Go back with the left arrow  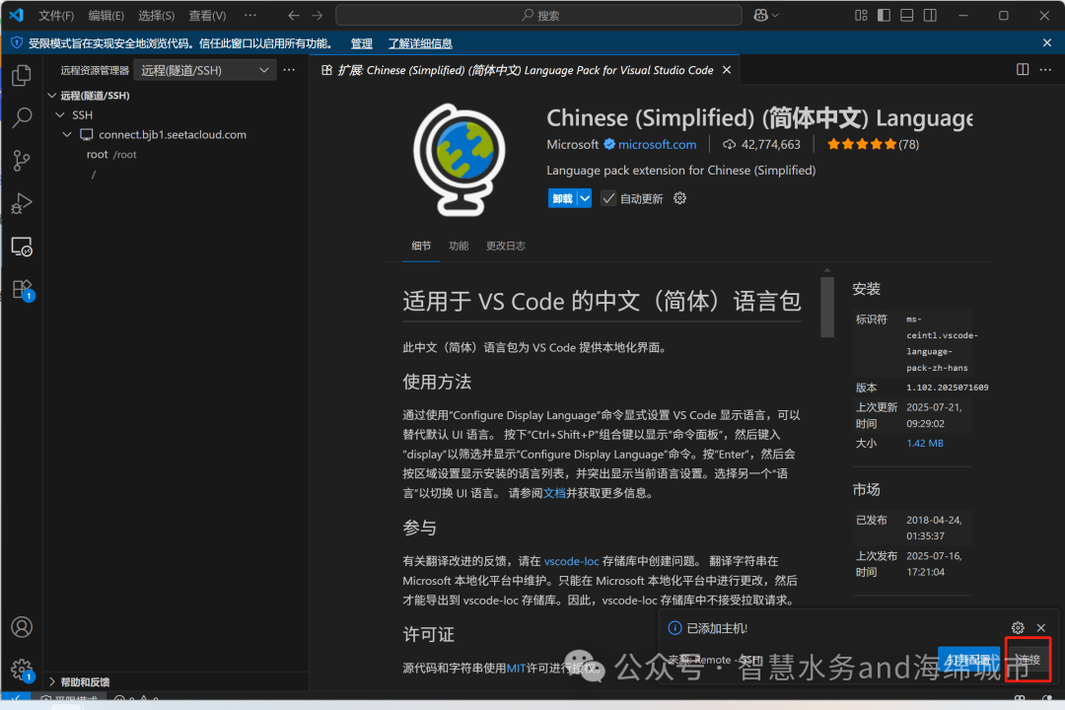click(x=294, y=15)
